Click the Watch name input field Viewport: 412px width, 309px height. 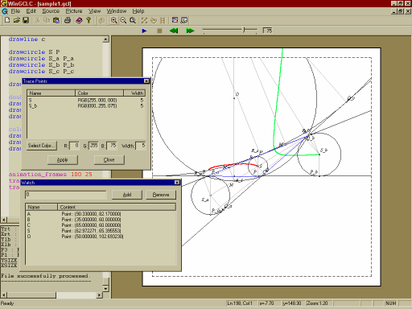coord(65,195)
